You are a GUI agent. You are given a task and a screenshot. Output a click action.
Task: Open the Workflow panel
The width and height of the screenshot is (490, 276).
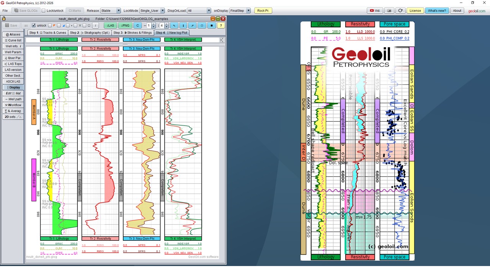pyautogui.click(x=13, y=105)
